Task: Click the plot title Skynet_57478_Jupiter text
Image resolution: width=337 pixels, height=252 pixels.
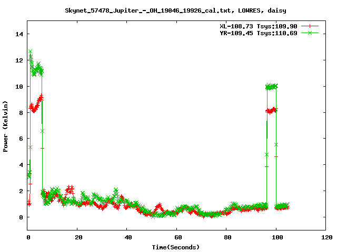Action: point(175,10)
